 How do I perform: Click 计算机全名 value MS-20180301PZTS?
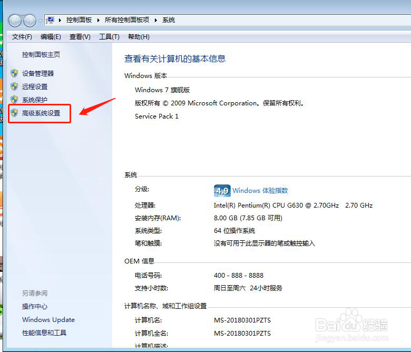click(x=242, y=334)
